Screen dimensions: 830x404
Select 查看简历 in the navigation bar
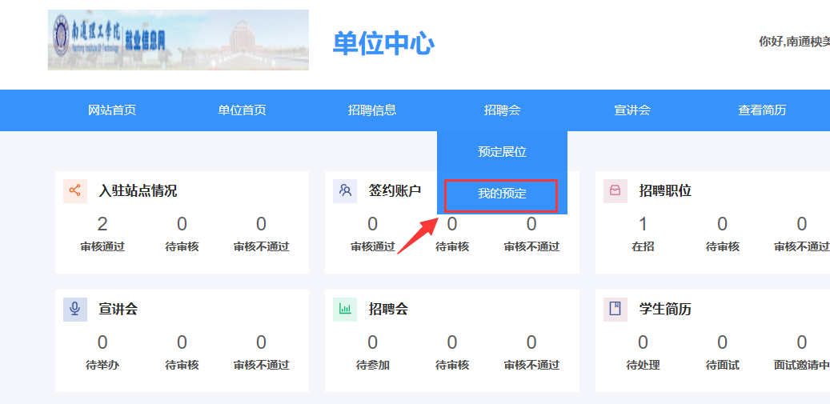(x=762, y=110)
